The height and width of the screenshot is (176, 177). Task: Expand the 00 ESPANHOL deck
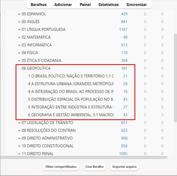coord(19,14)
